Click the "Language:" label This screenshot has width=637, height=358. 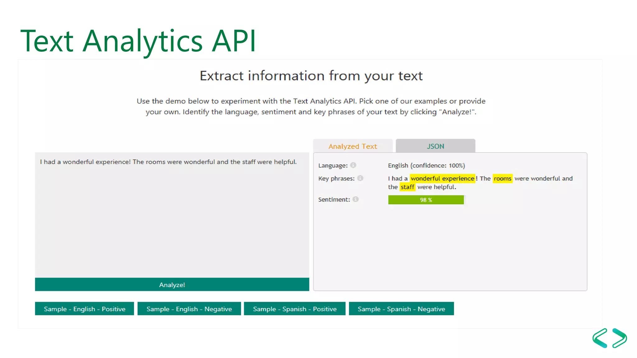(333, 166)
